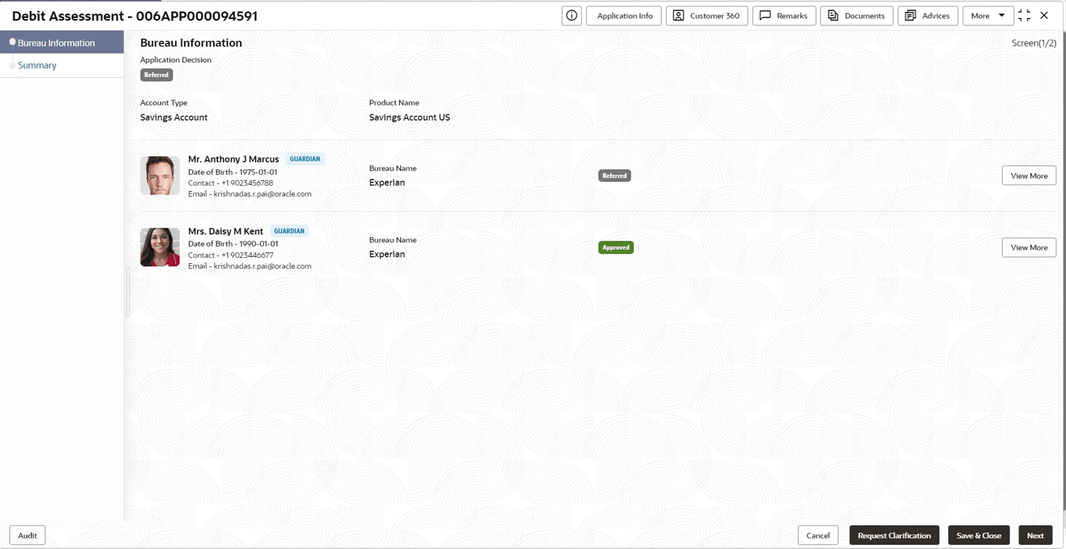Click the More dropdown arrow
Image resolution: width=1066 pixels, height=549 pixels.
coord(1002,15)
